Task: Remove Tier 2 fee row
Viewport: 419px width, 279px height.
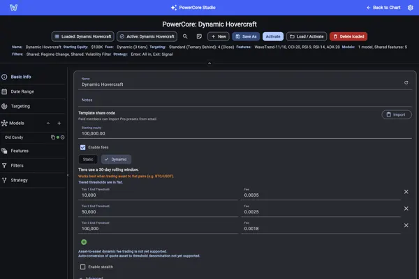Action: [406, 209]
